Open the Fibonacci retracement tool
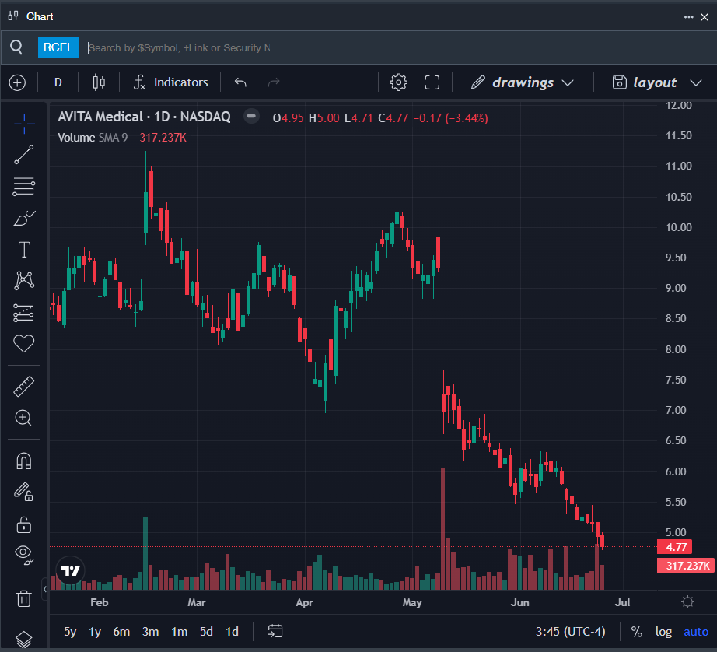The height and width of the screenshot is (652, 717). pos(24,186)
